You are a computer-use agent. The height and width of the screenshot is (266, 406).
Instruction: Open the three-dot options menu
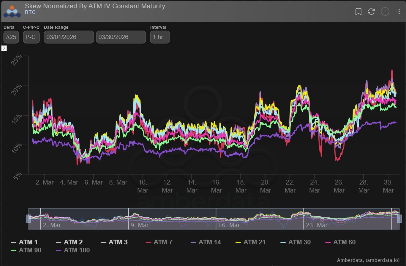pos(399,12)
